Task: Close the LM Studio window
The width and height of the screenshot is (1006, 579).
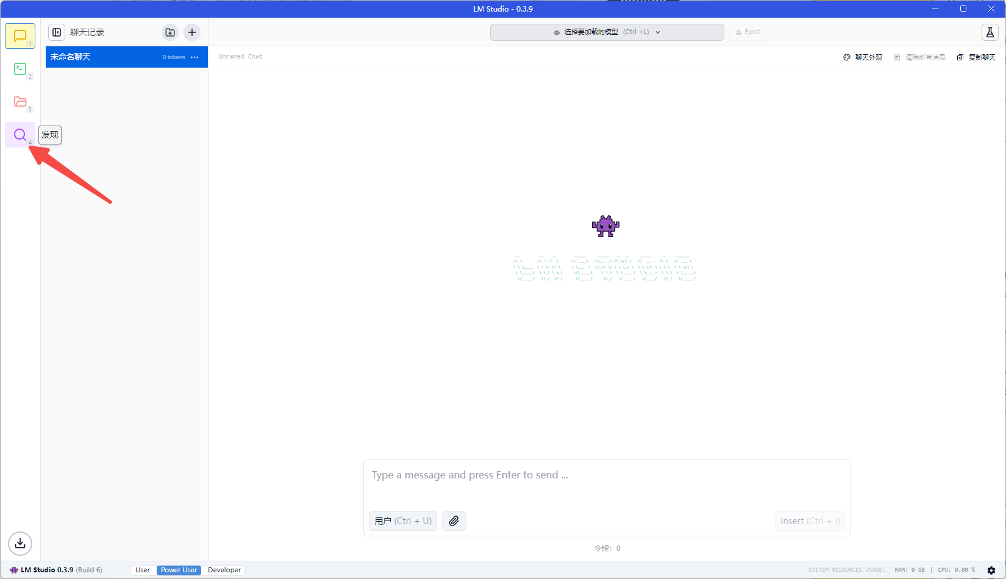Action: (x=991, y=9)
